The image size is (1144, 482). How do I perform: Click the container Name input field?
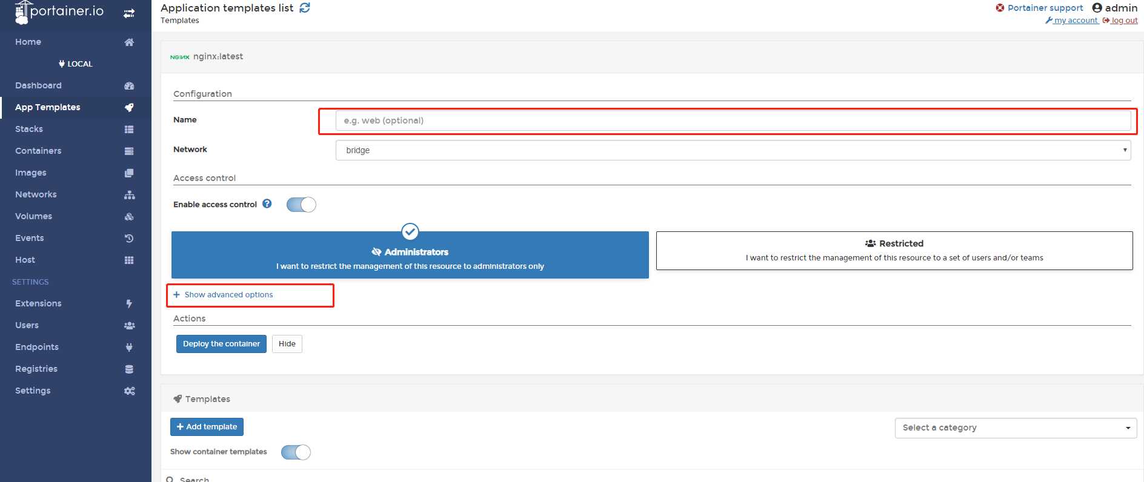click(733, 120)
